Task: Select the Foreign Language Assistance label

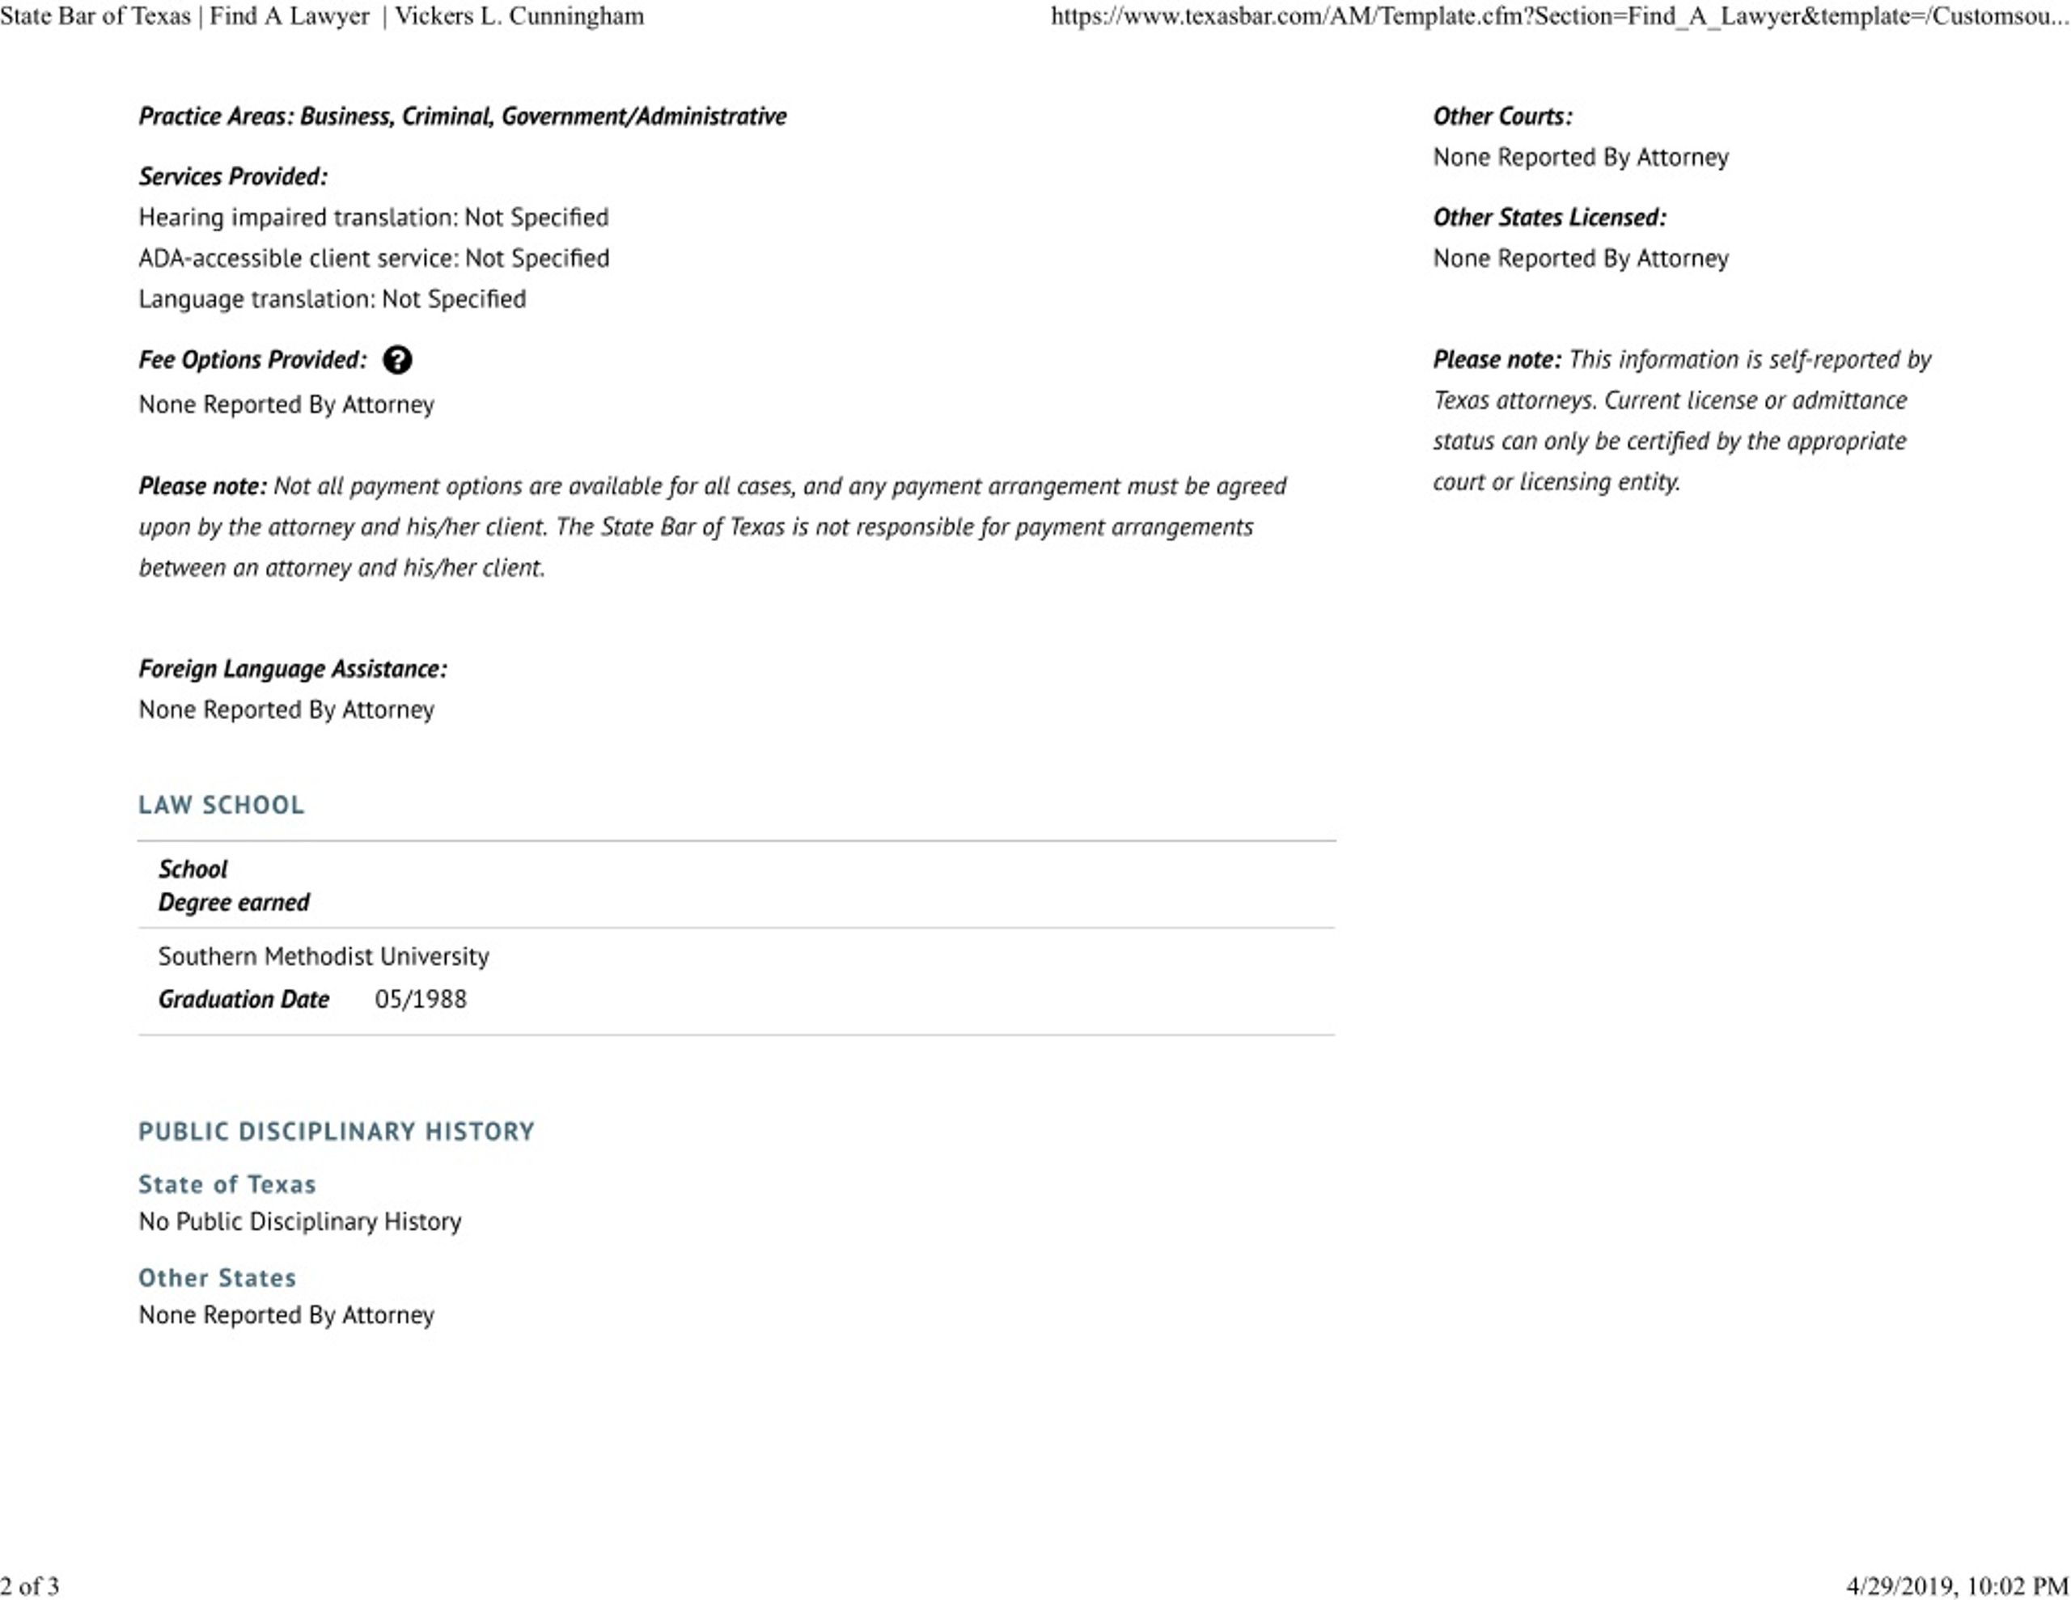Action: pos(293,670)
